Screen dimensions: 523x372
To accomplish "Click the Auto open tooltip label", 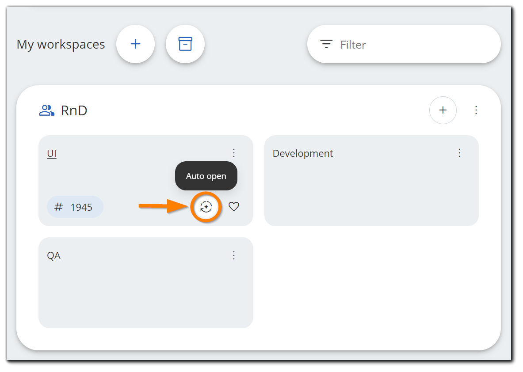I will point(206,176).
